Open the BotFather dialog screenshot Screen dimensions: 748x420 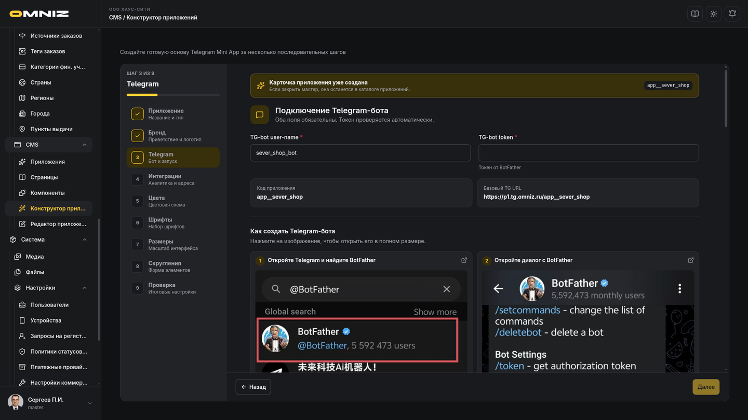[x=588, y=321]
